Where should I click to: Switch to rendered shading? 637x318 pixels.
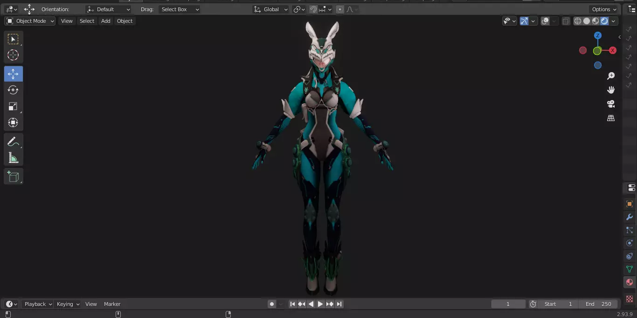(604, 21)
